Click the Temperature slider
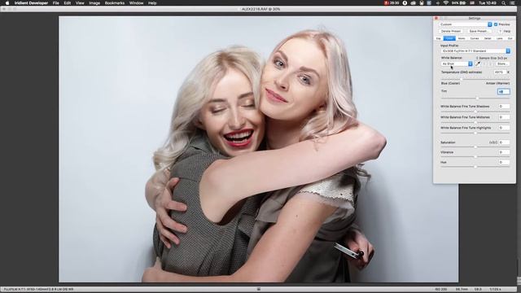Screen dimensions: 521x293 475,79
